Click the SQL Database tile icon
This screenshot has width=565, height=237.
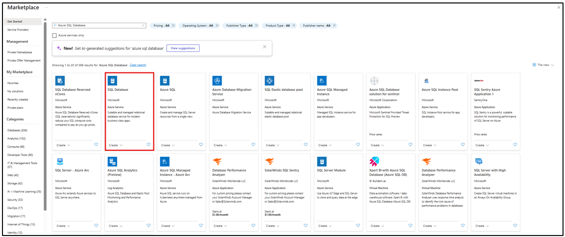(x=112, y=81)
